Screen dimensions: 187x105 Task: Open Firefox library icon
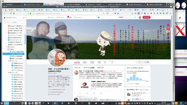[136, 13]
